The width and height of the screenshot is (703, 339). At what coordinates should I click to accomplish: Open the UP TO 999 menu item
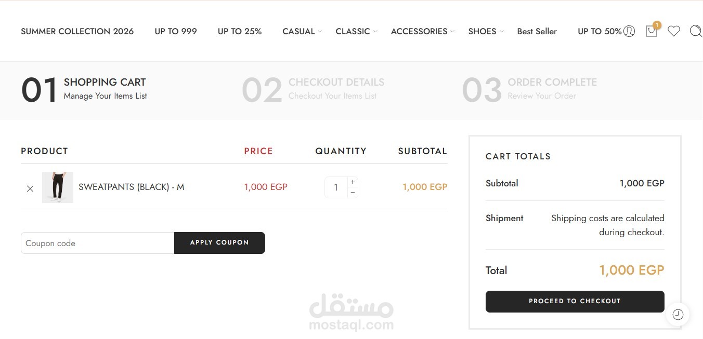pos(176,31)
